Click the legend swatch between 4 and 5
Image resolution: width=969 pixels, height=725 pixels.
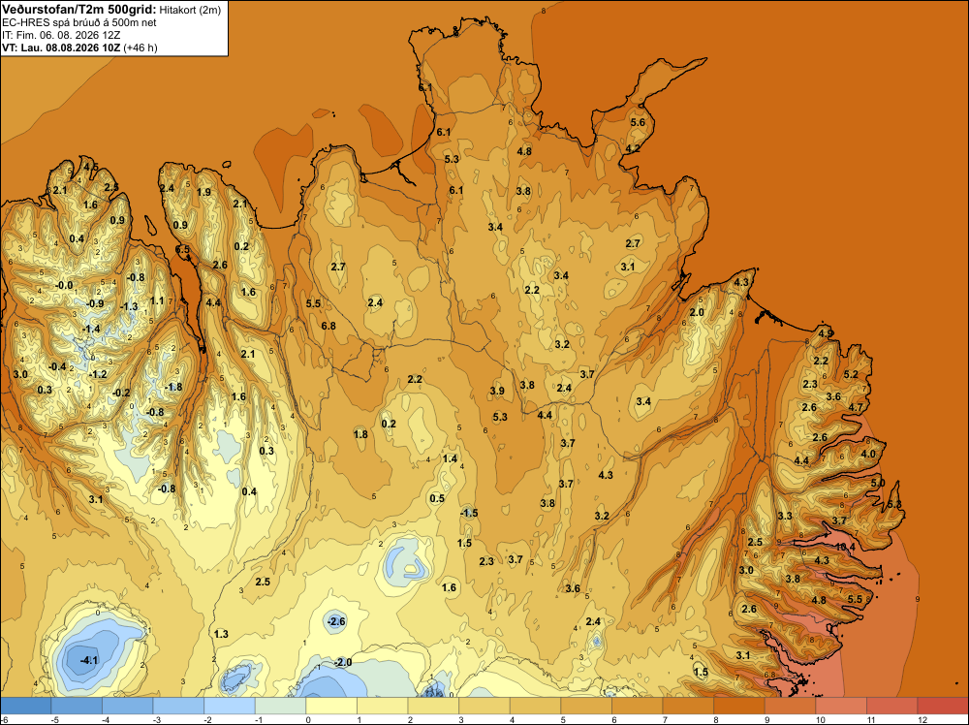coord(535,706)
